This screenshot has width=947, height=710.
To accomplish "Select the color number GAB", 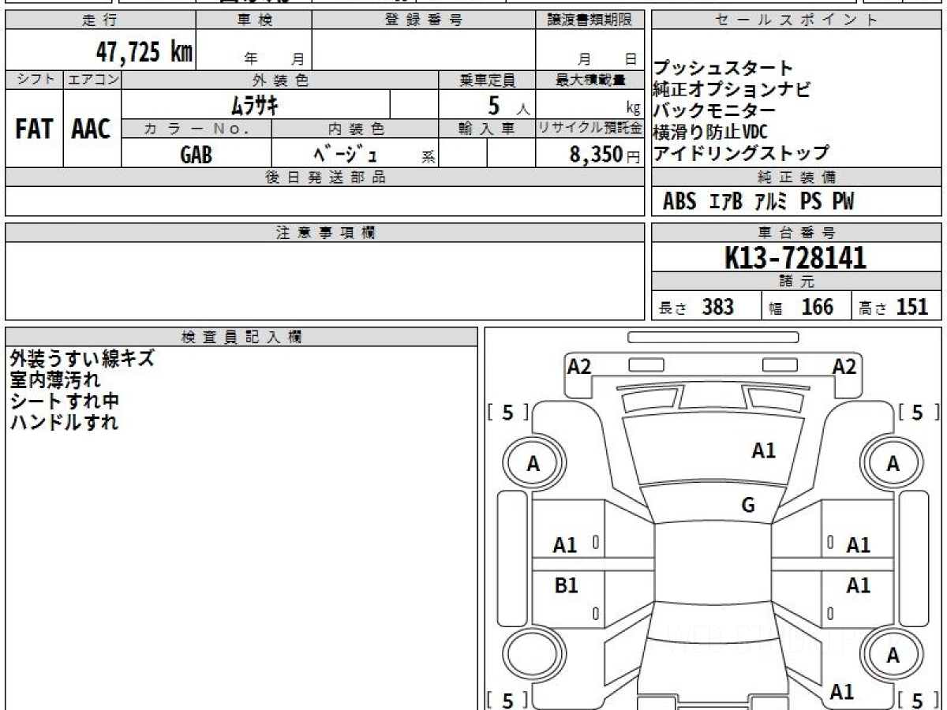I will [197, 154].
